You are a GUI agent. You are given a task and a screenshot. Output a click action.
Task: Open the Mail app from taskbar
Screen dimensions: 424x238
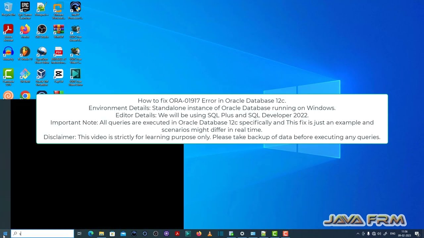(123, 234)
